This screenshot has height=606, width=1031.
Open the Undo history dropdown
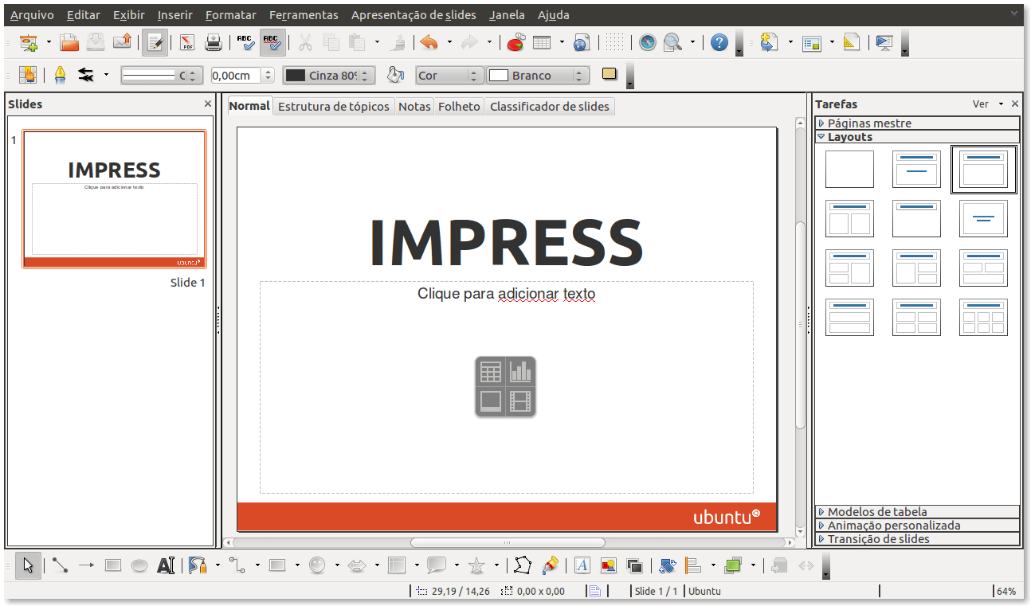449,43
